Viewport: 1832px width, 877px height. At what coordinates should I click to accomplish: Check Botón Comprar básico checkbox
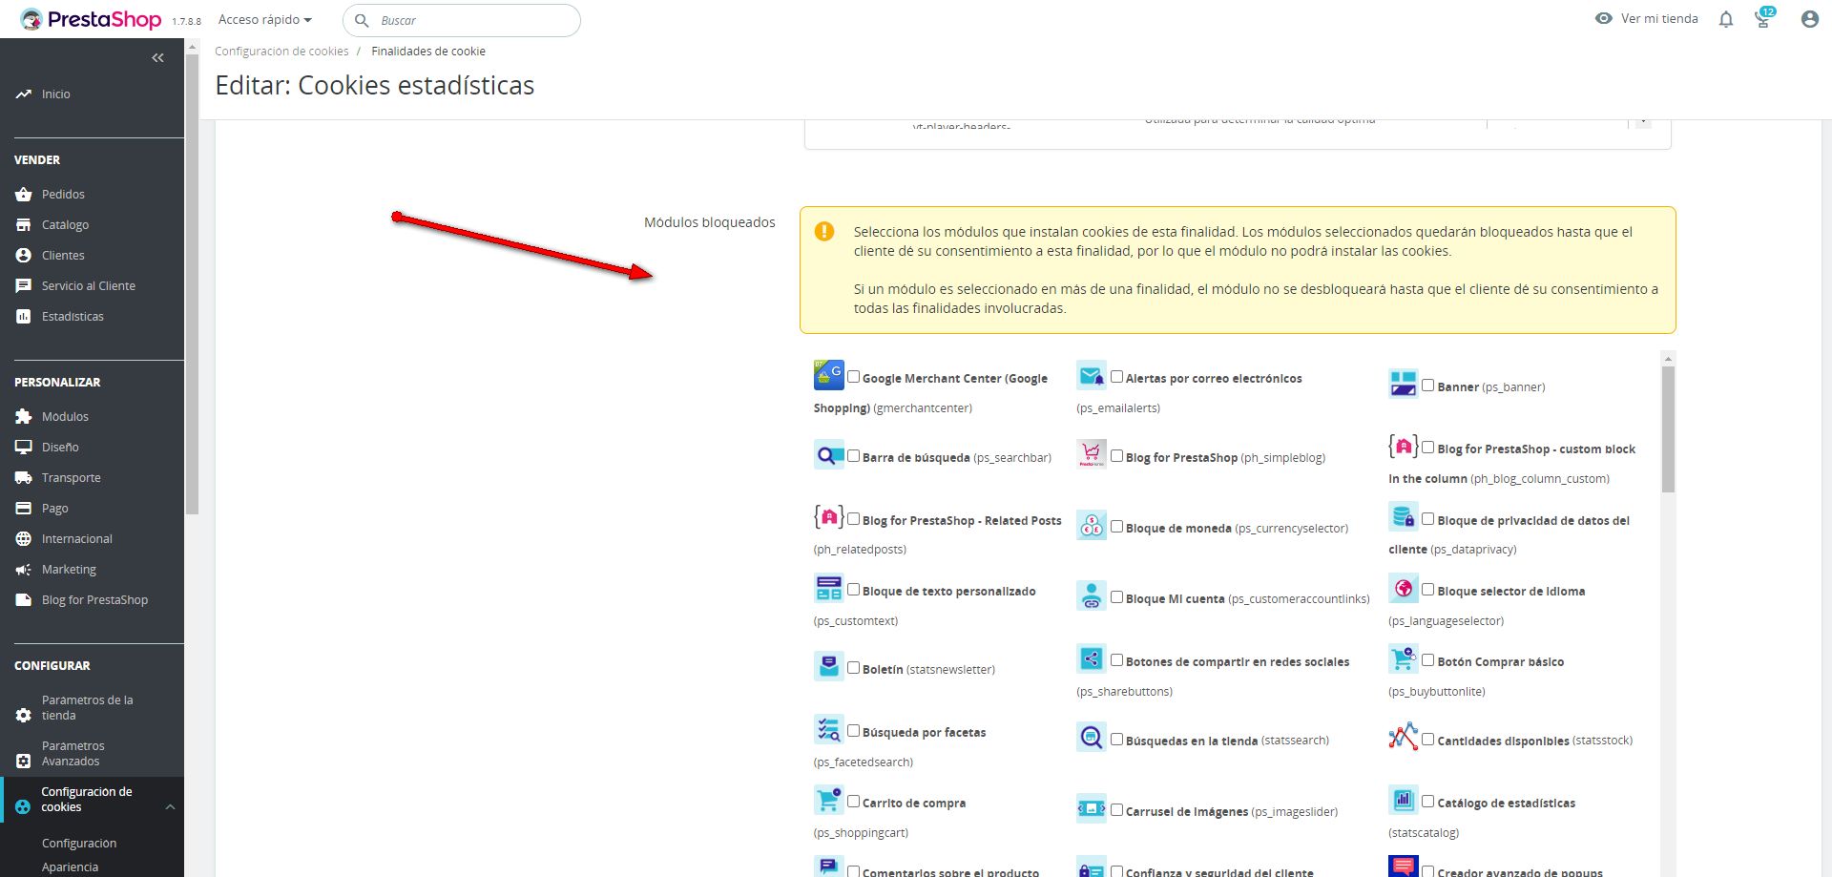coord(1428,660)
